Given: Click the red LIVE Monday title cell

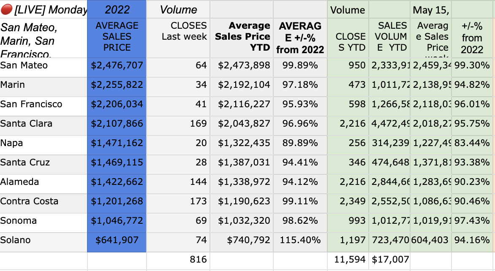Looking at the screenshot, I should (44, 9).
